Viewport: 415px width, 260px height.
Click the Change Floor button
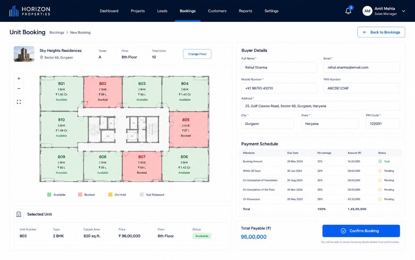coord(197,54)
